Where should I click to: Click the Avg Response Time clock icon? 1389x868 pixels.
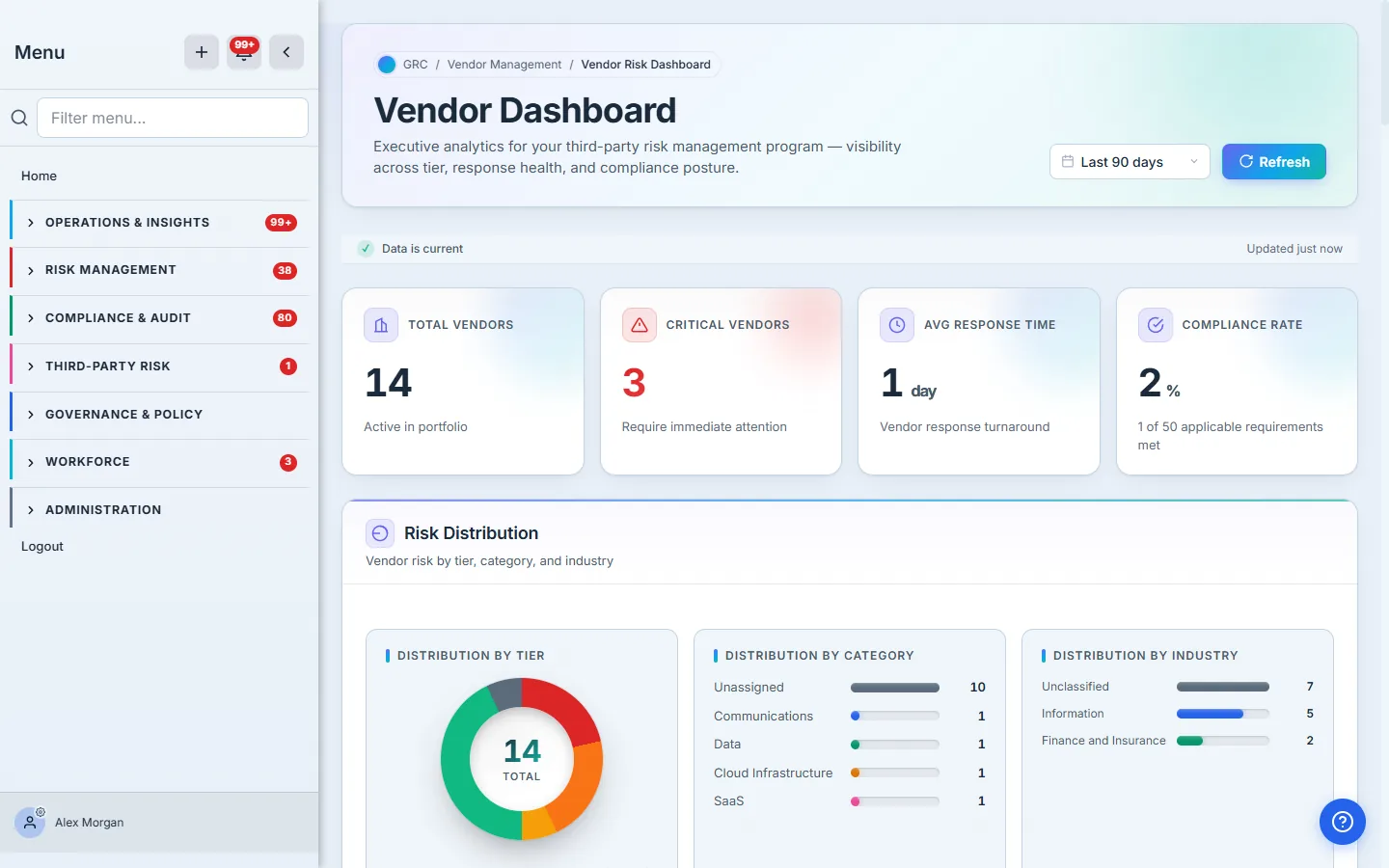point(897,325)
